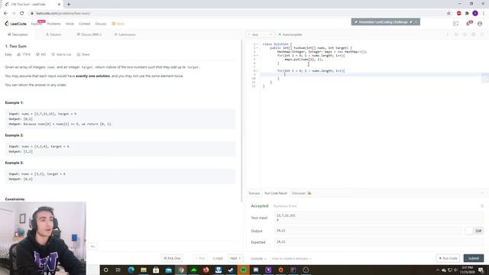Open Microsoft Store from taskbar
This screenshot has height=275, width=489.
(156, 270)
